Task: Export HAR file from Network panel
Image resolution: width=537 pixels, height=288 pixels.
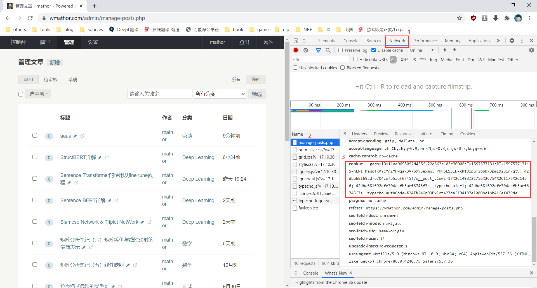Action: 454,50
